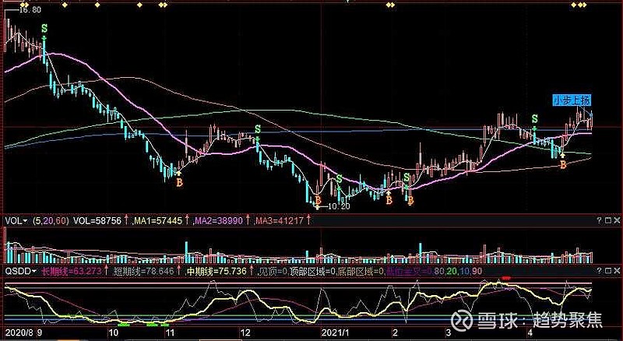The image size is (623, 341).
Task: Click the B buy marker near 10.20 low
Action: tap(318, 199)
